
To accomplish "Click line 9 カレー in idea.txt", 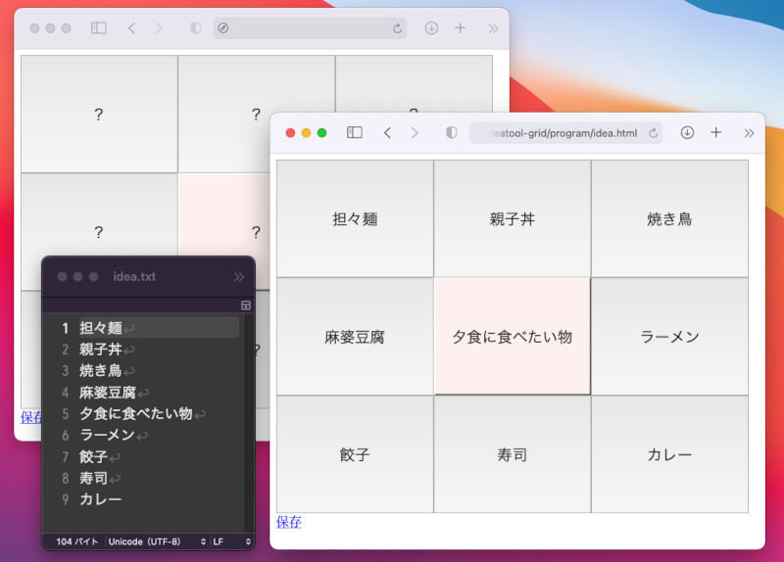I will click(x=101, y=499).
